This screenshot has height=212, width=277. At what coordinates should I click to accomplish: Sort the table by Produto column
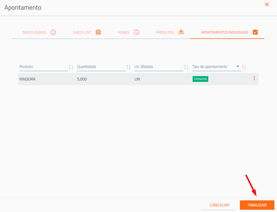(71, 67)
